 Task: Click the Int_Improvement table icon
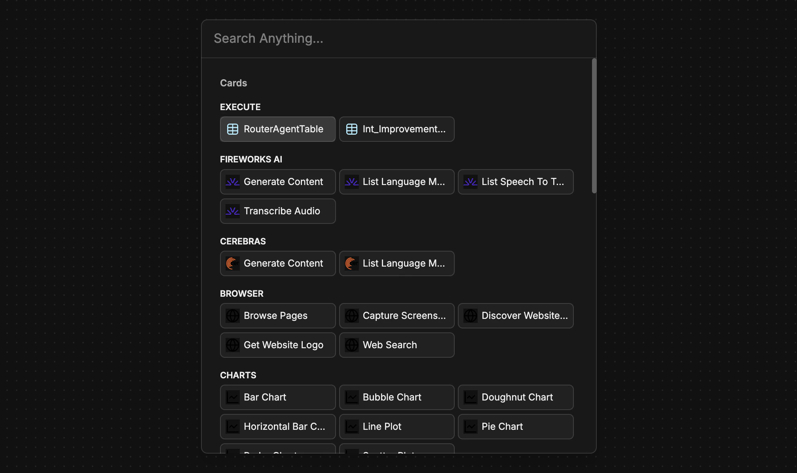point(352,129)
